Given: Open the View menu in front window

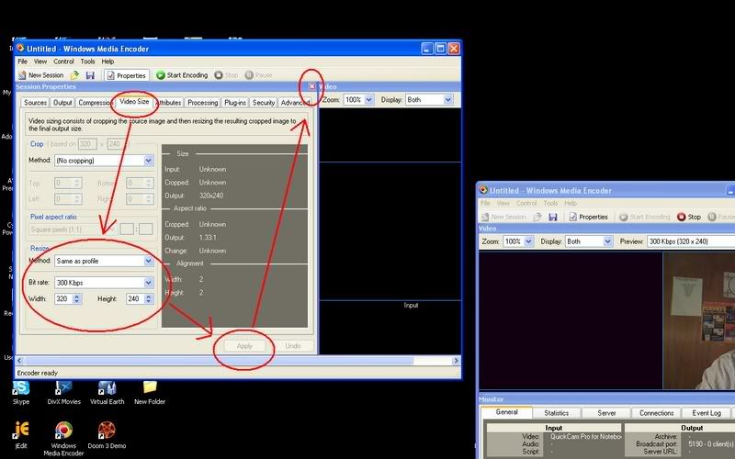Looking at the screenshot, I should pos(40,62).
